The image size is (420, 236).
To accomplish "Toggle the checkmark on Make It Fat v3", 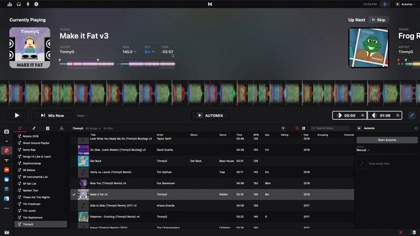I will pos(74,195).
